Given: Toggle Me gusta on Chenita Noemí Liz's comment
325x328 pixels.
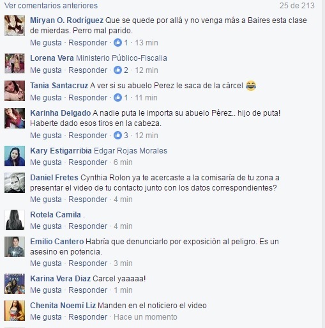Looking at the screenshot, I should click(46, 317).
